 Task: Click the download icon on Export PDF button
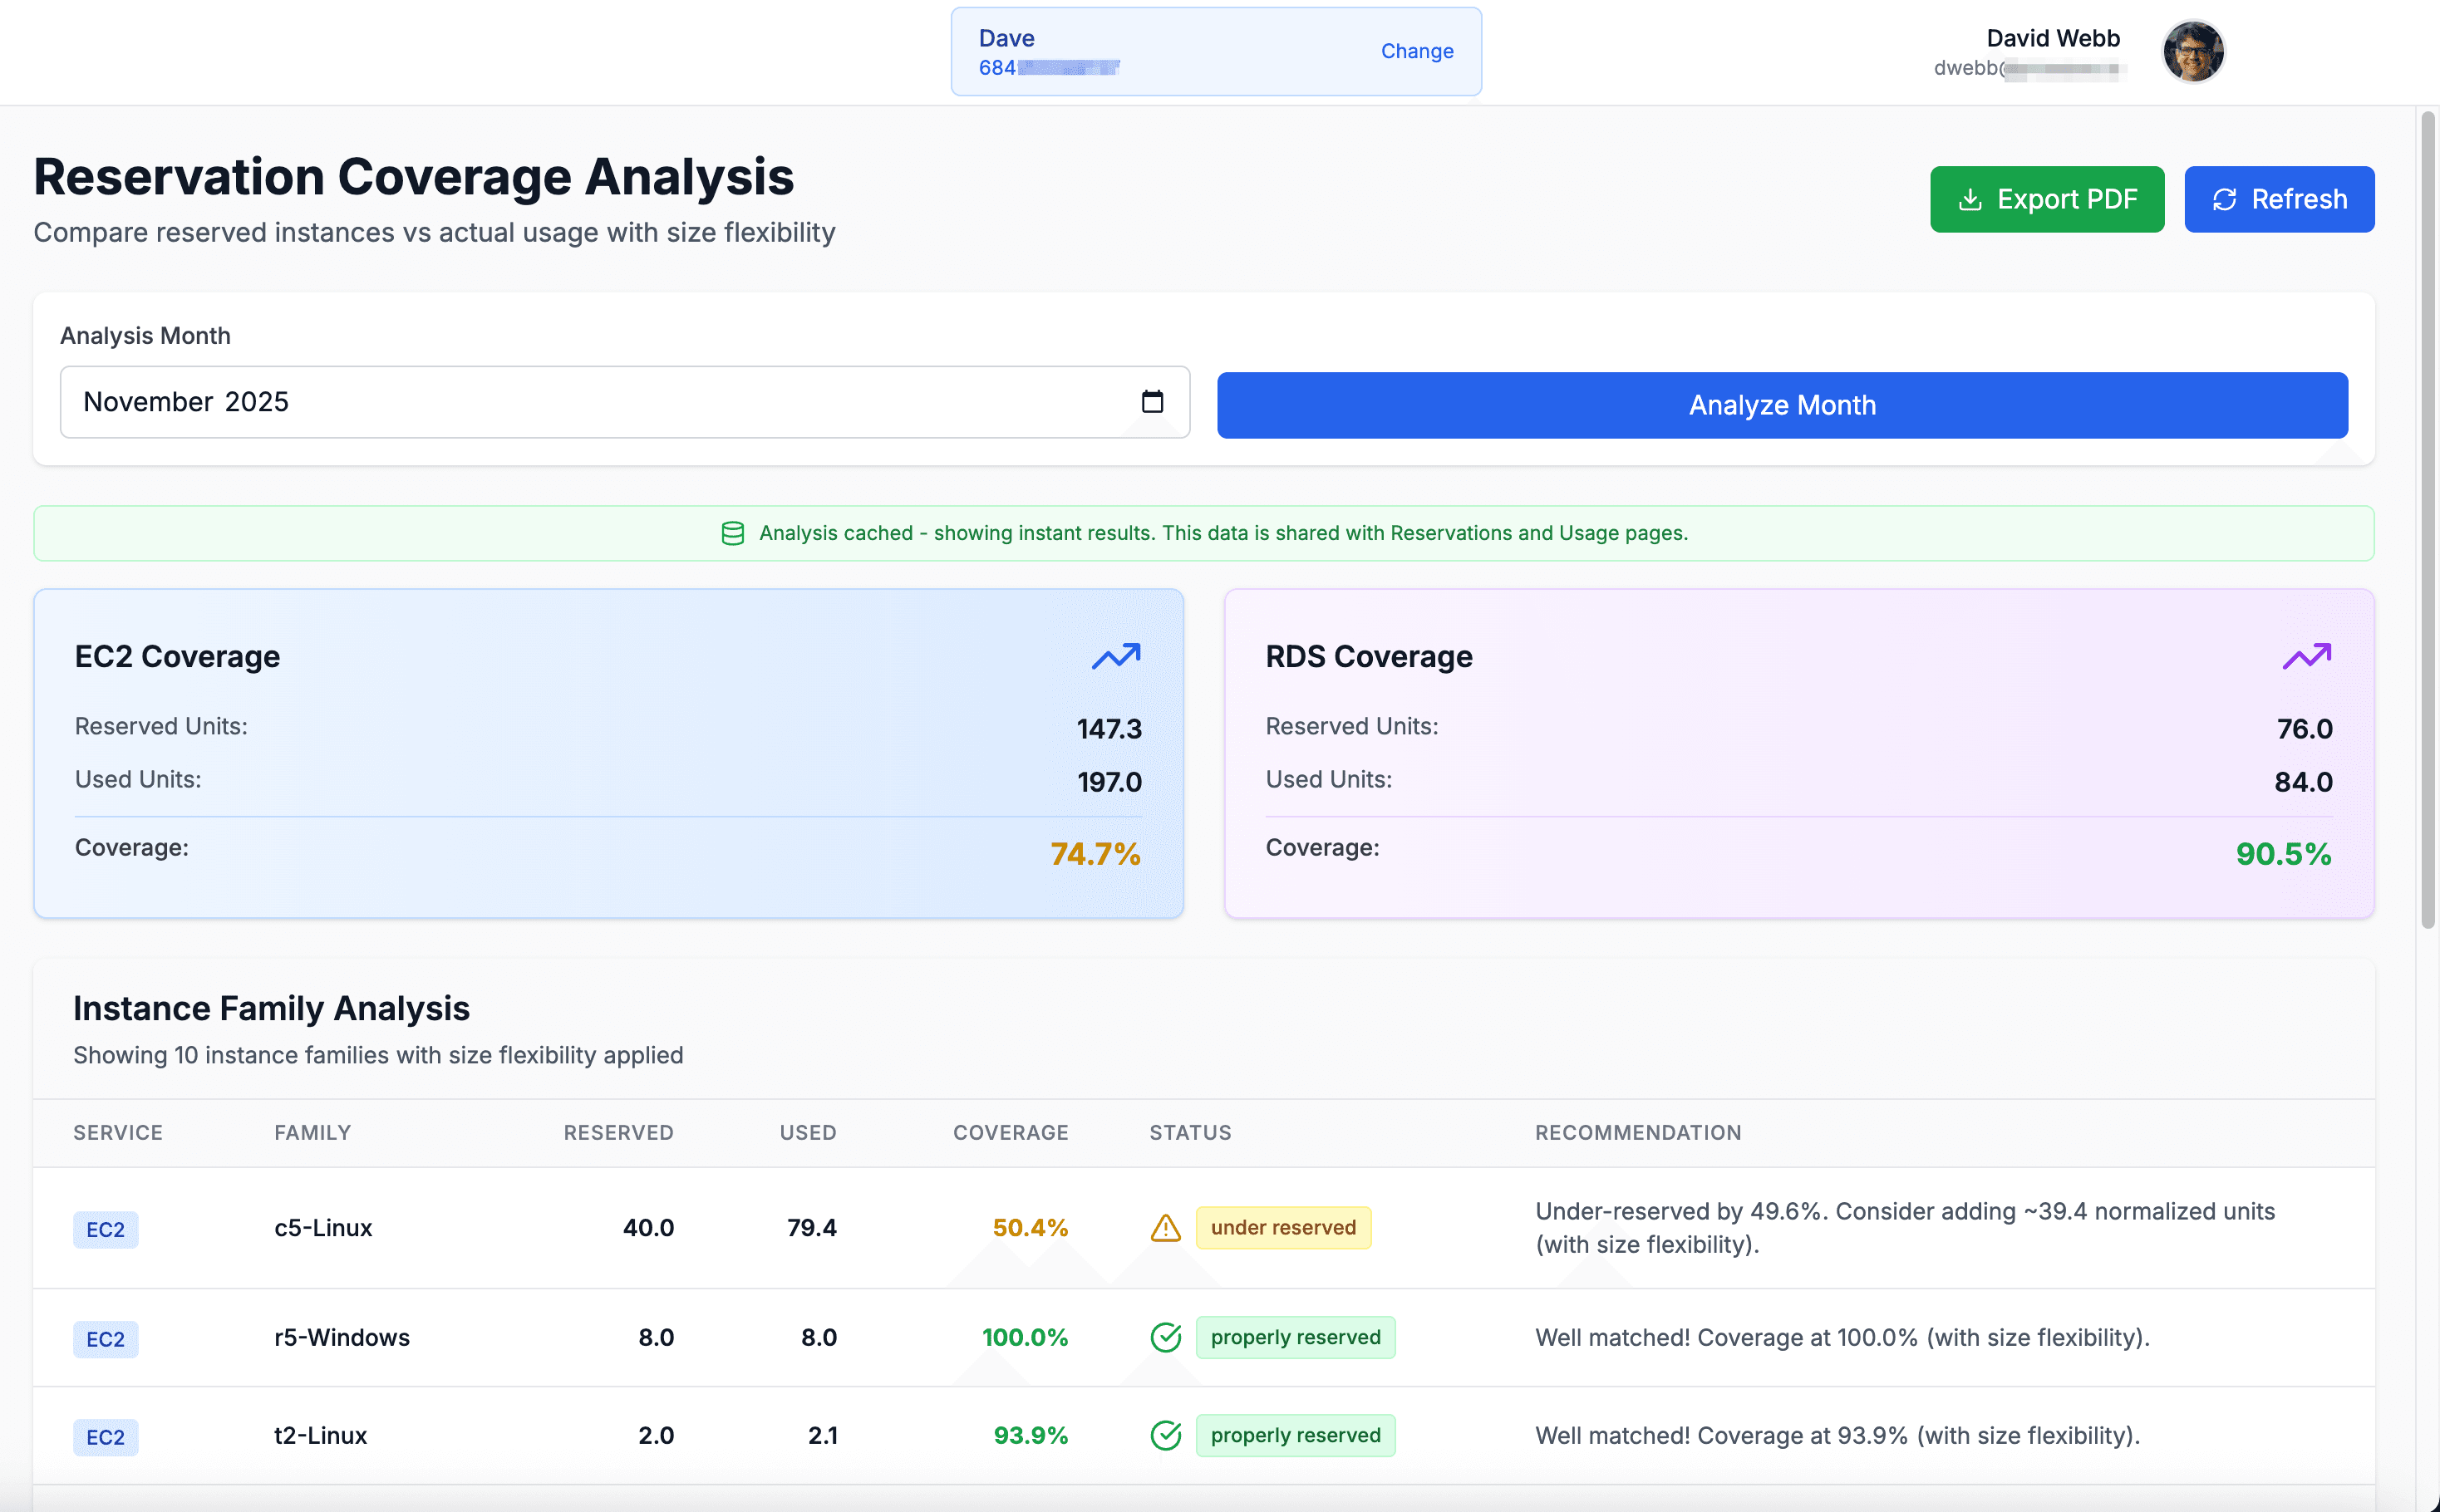point(1972,199)
